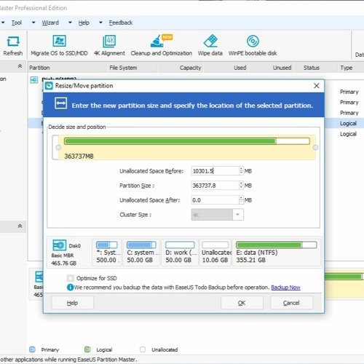Click the Partition Size input field
This screenshot has height=364, width=364.
[x=215, y=186]
